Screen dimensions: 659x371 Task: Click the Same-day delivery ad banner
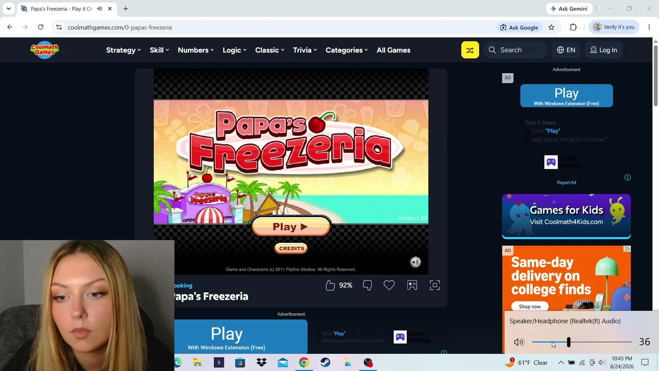click(566, 279)
